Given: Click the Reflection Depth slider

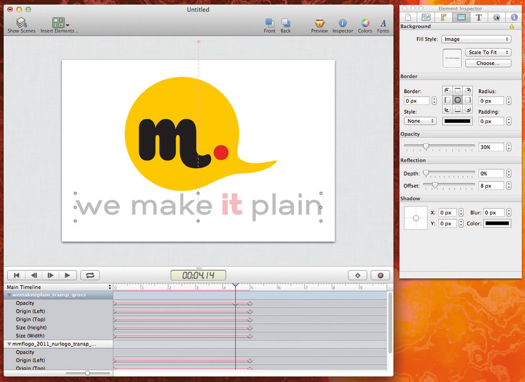Looking at the screenshot, I should [x=449, y=173].
